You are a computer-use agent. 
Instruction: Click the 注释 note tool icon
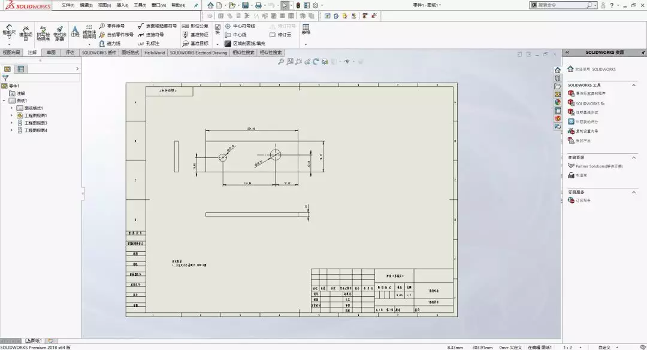click(75, 31)
